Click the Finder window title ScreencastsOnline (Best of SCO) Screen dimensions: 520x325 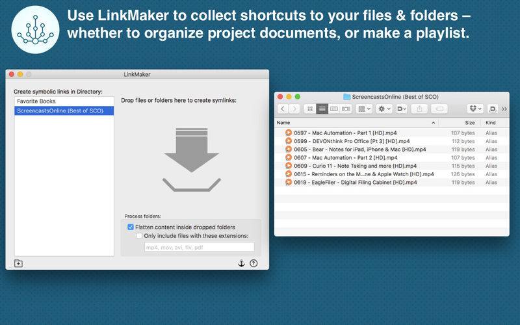coord(395,97)
